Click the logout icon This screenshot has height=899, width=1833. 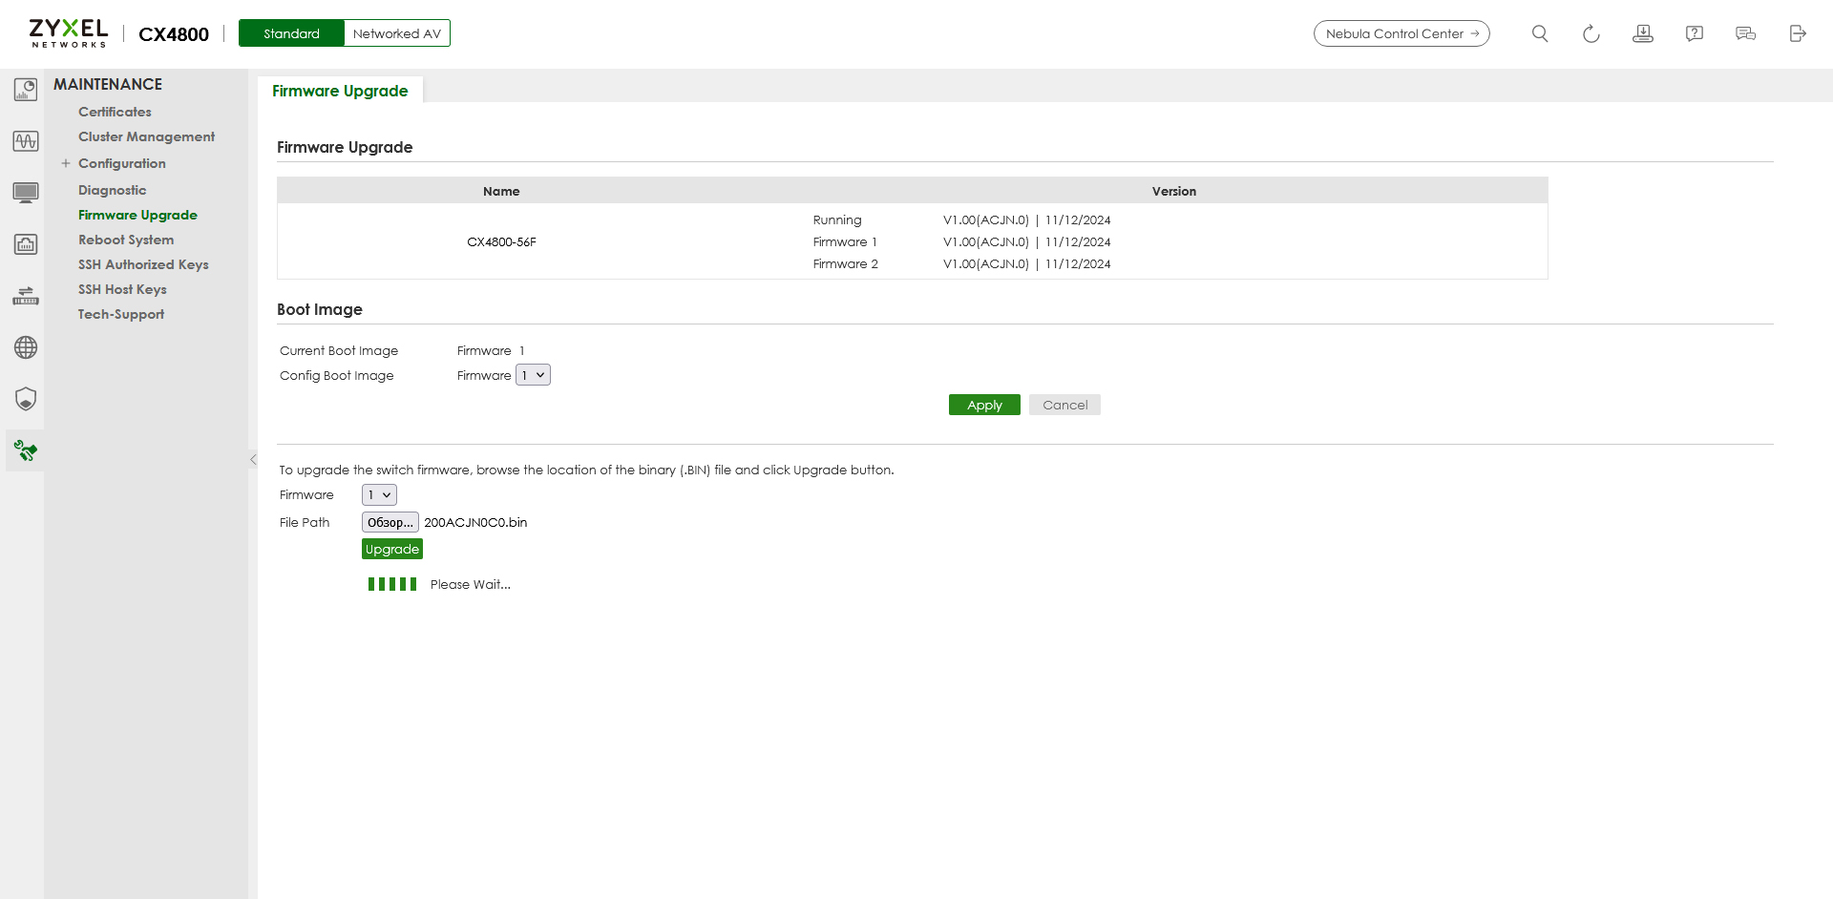point(1797,33)
